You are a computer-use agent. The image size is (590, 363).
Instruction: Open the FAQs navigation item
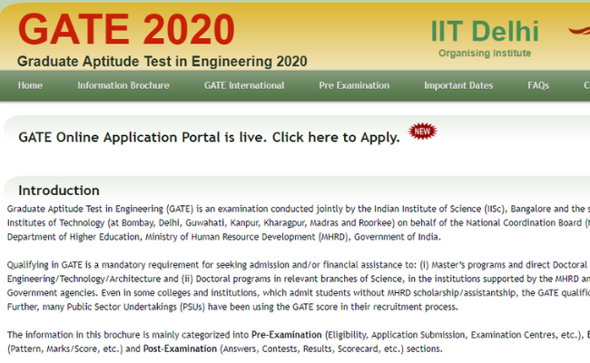click(x=538, y=85)
